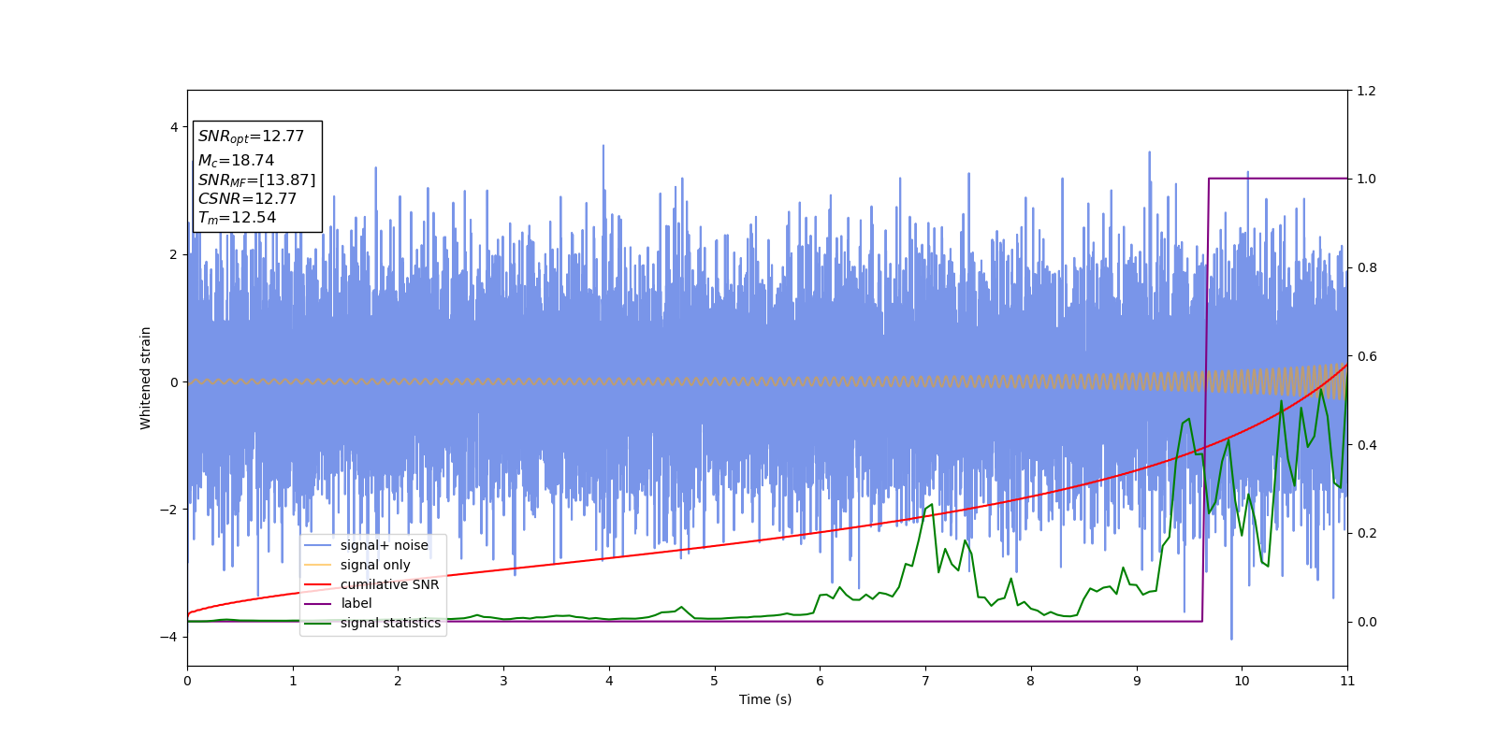The width and height of the screenshot is (1497, 748).
Task: Select the Tm=12.54 annotation text
Action: point(237,218)
